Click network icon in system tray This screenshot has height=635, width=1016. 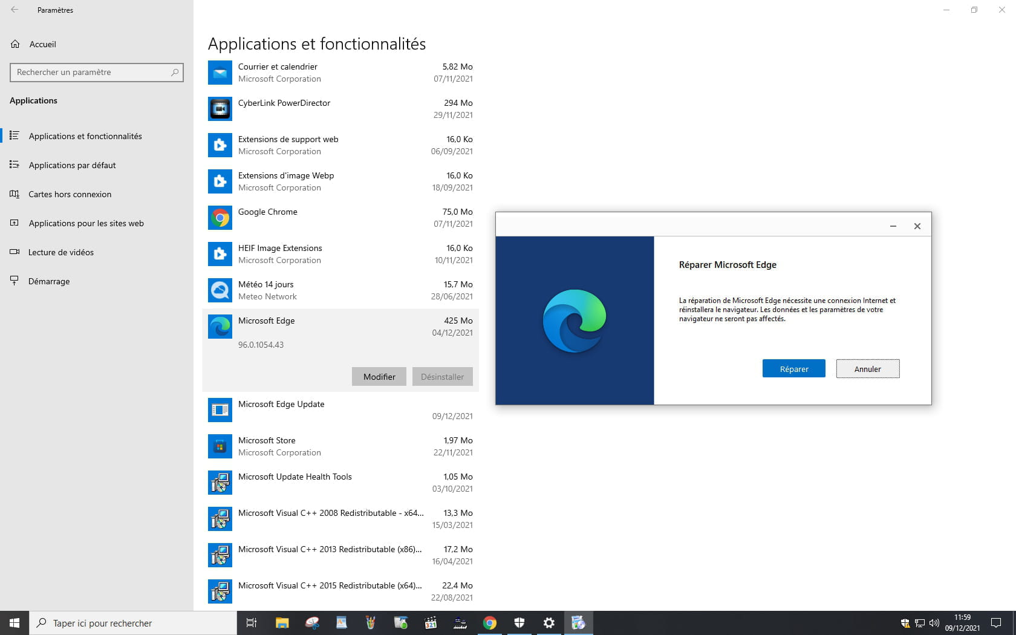919,623
